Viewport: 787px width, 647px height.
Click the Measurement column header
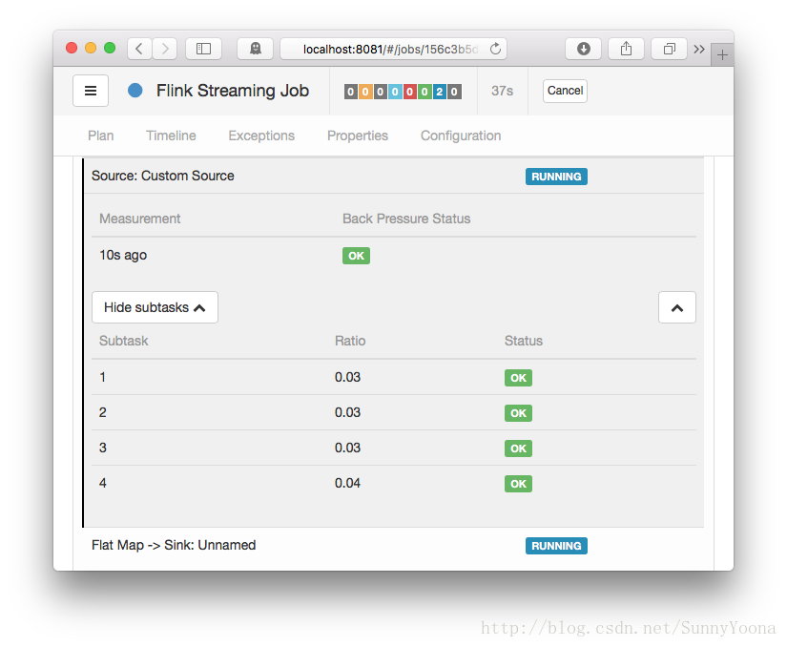pyautogui.click(x=139, y=219)
